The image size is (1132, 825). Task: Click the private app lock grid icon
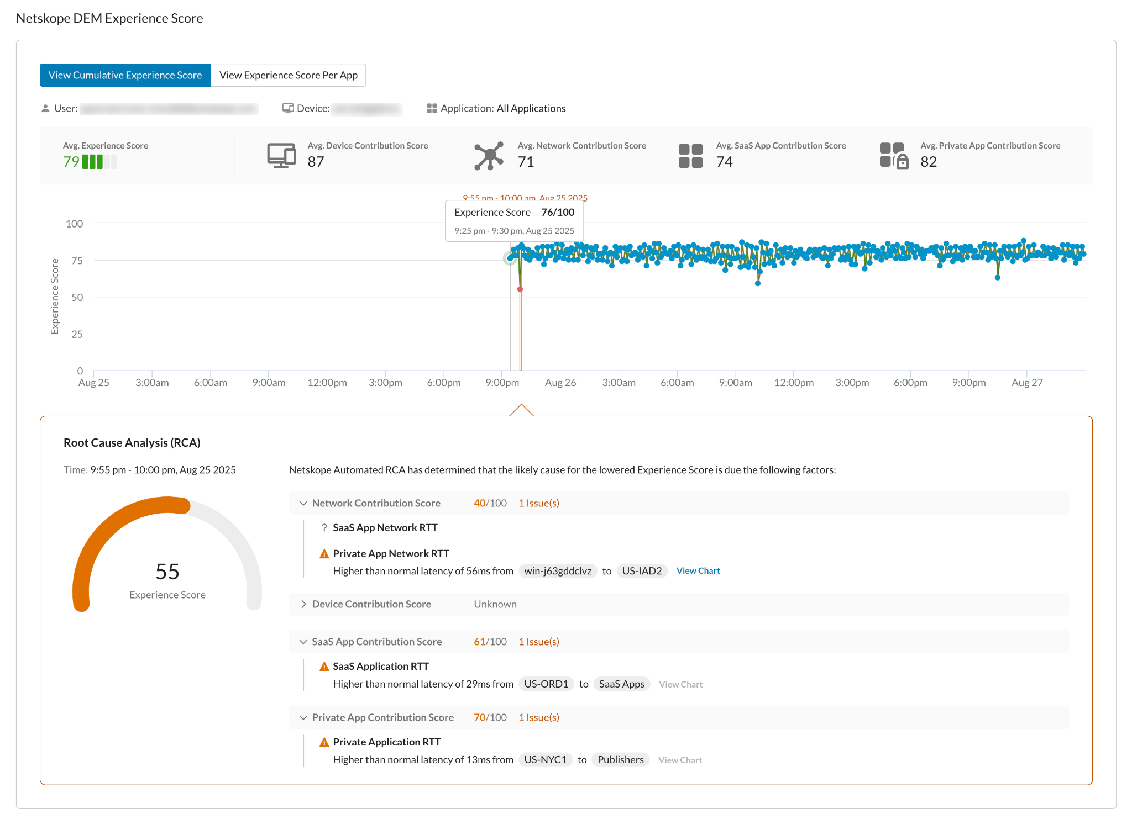(894, 156)
